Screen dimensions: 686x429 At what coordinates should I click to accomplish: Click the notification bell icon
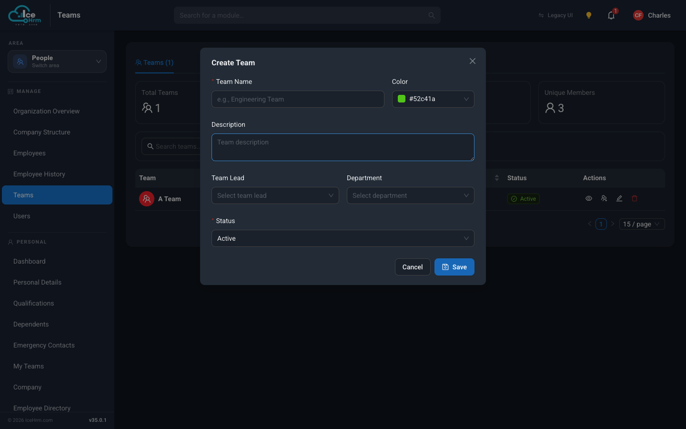(611, 15)
